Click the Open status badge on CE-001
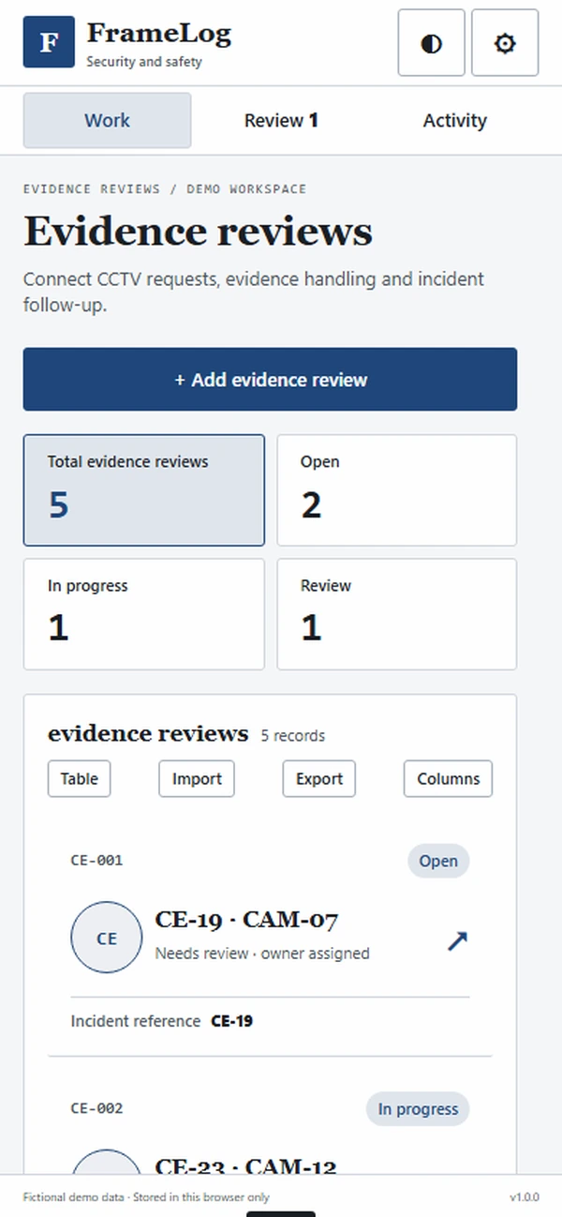Screen dimensions: 562x1217 pos(438,861)
